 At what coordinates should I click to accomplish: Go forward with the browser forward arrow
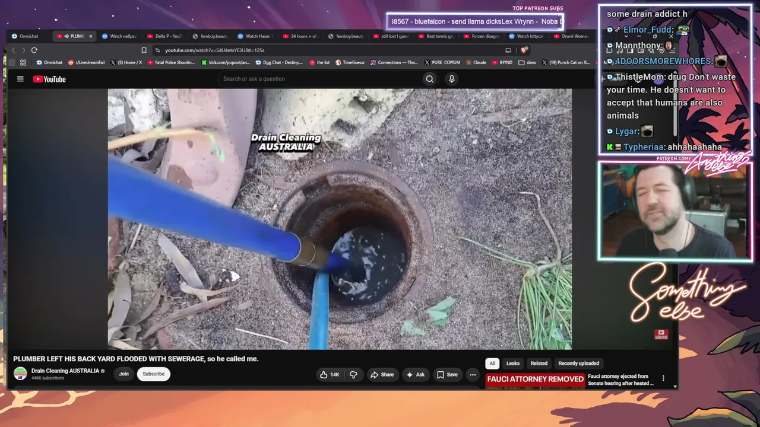coord(24,50)
